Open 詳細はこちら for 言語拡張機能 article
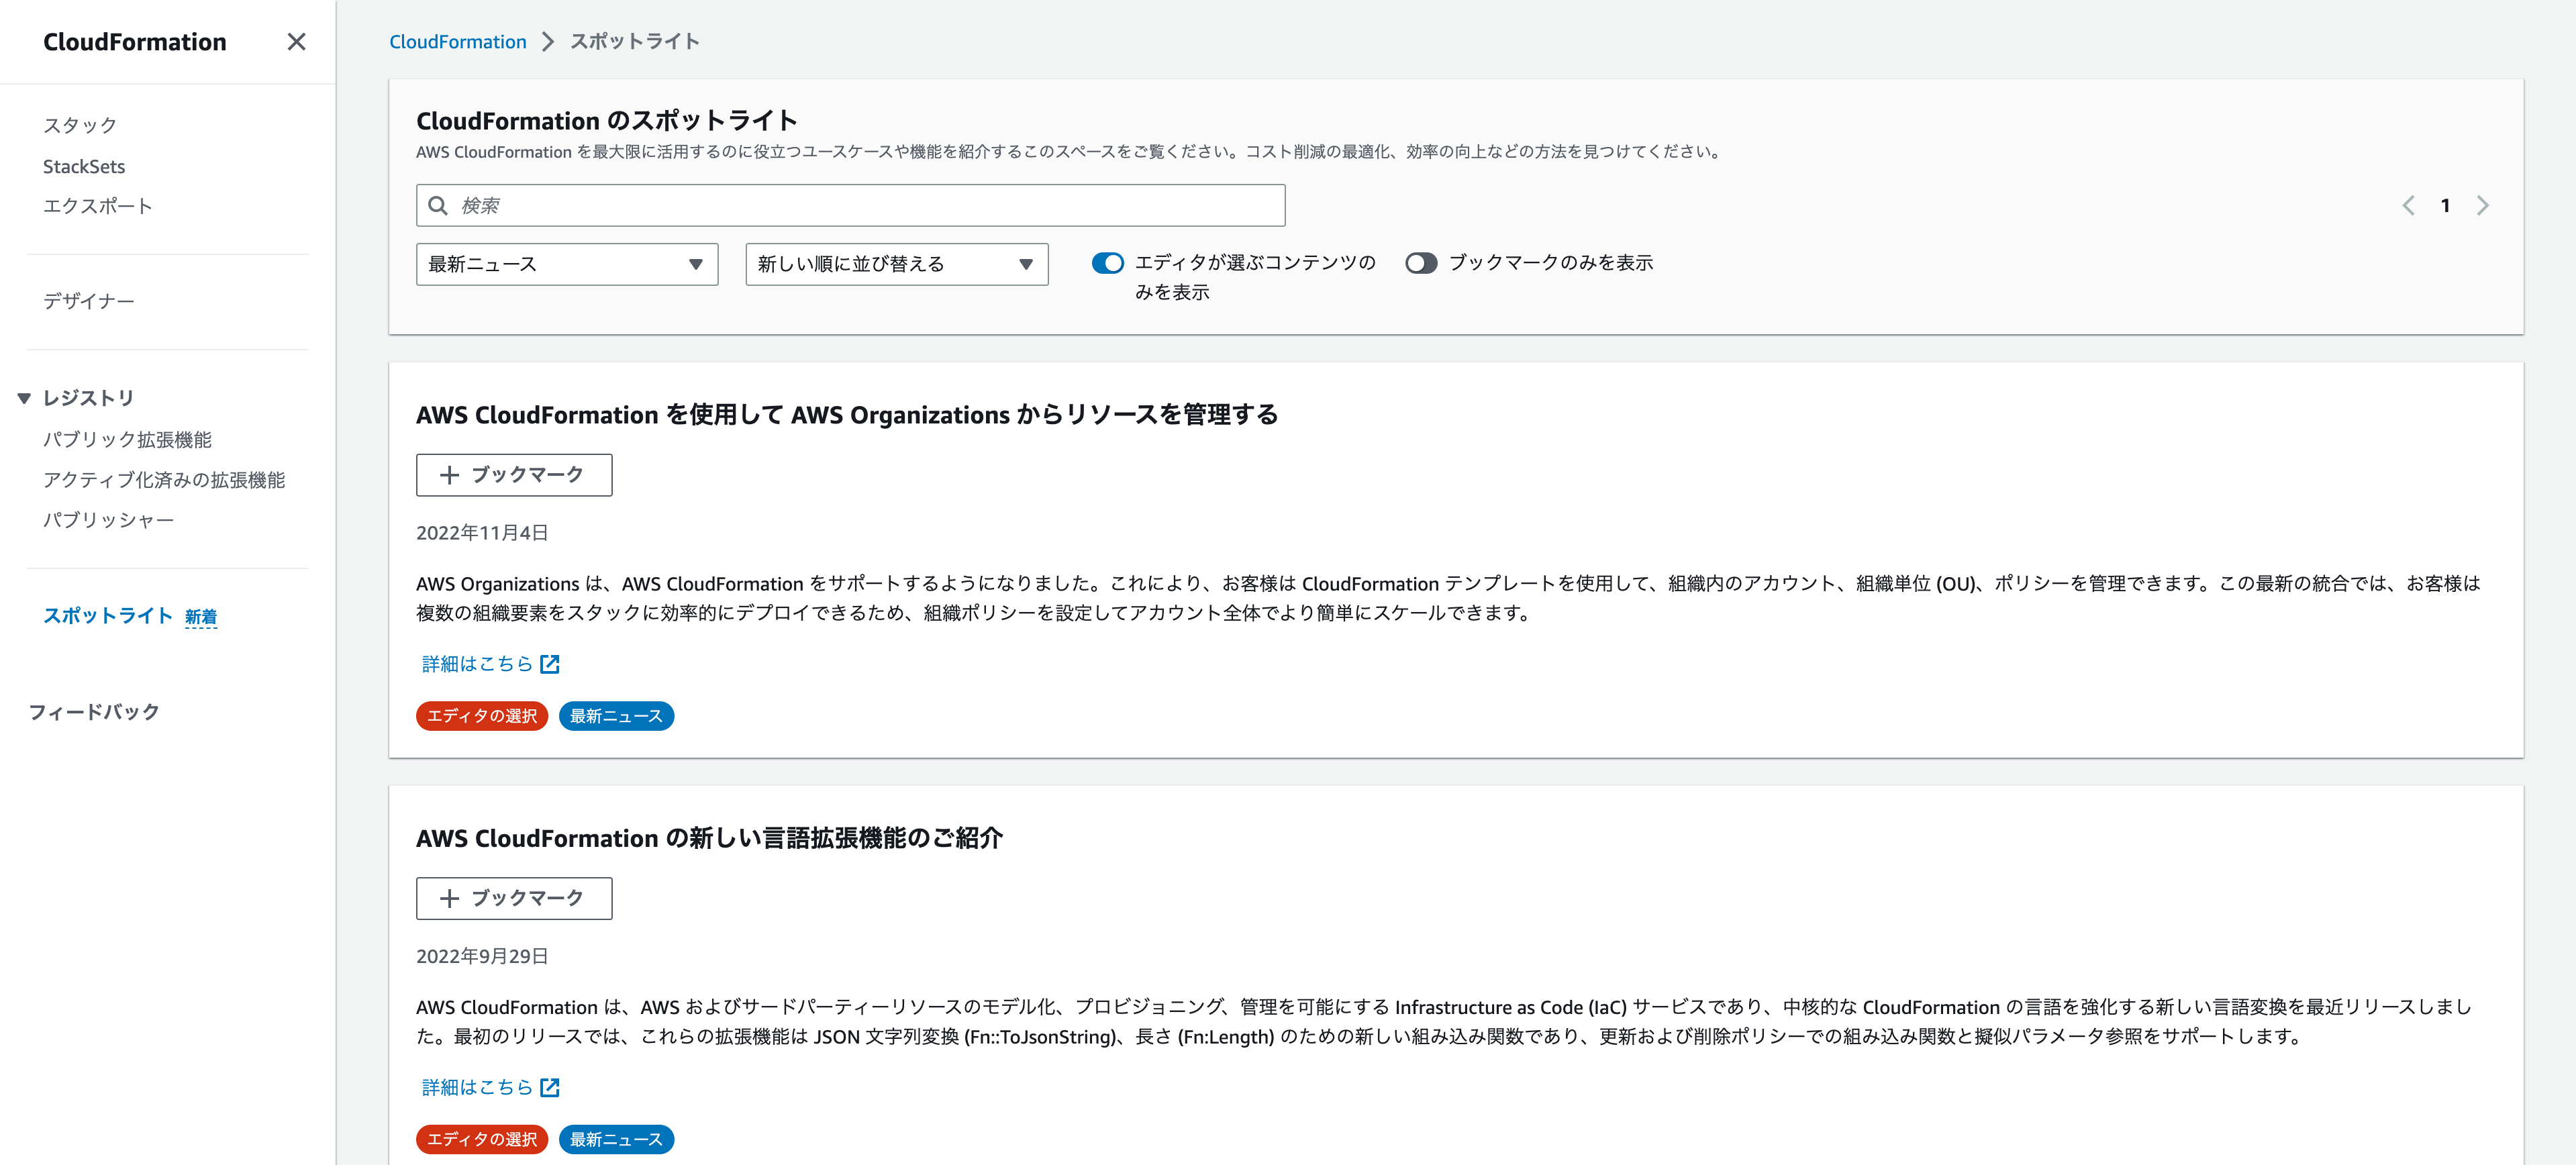2576x1165 pixels. pyautogui.click(x=478, y=1087)
